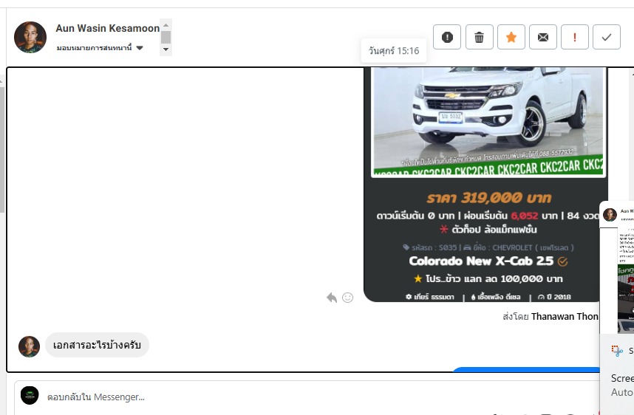Toggle the orange star follow-up icon
This screenshot has height=415, width=634.
pyautogui.click(x=511, y=37)
